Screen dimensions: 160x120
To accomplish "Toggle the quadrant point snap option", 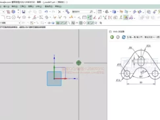I will point(85,23).
